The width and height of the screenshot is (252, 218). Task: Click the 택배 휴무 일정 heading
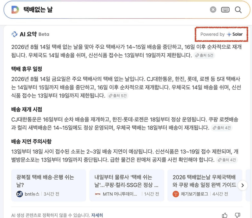coord(27,69)
